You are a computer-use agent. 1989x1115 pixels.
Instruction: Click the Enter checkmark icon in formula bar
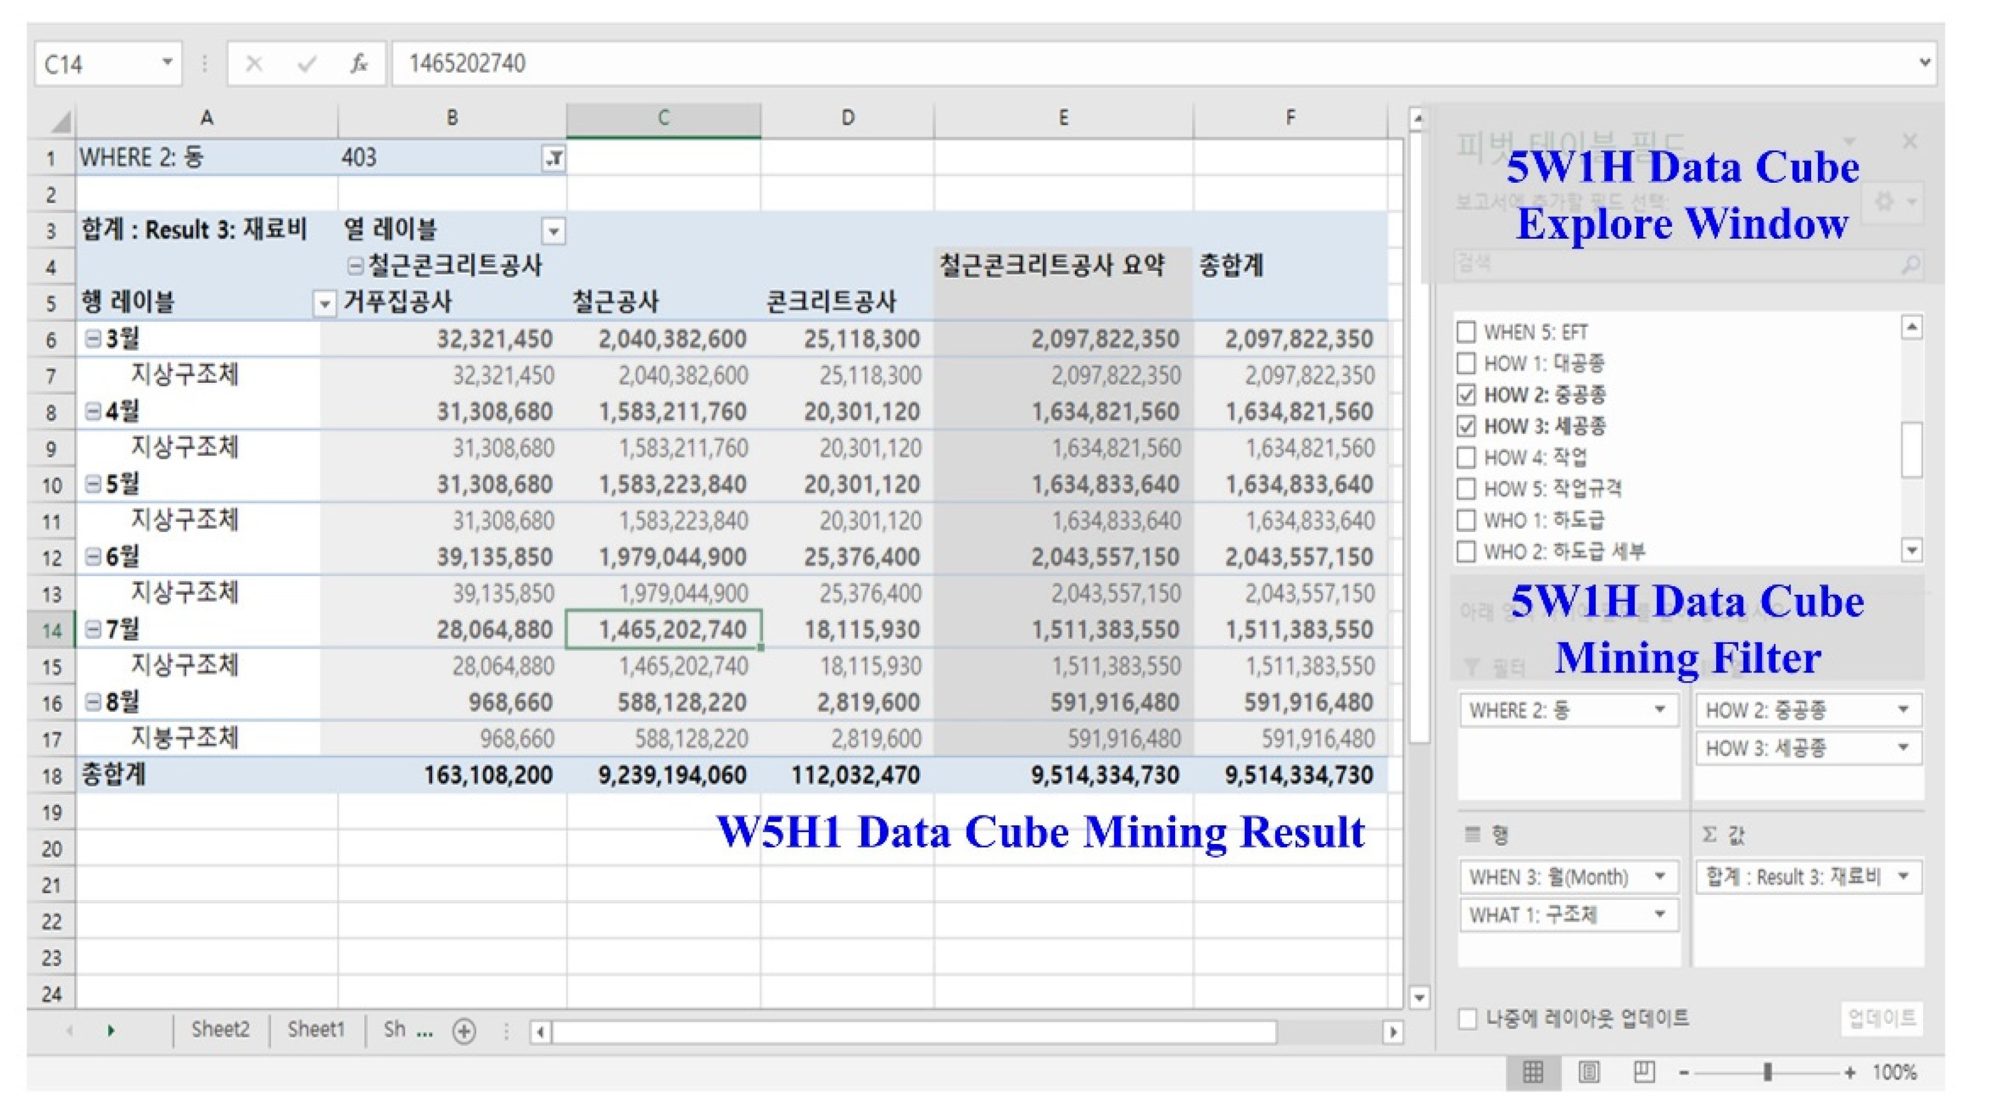307,63
